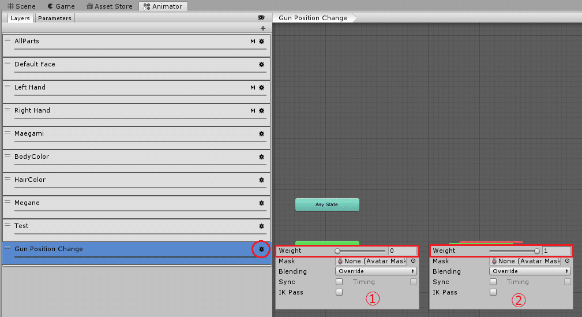Screen dimensions: 582x317
Task: Open the Left Hand layer settings gear
Action: coord(262,88)
